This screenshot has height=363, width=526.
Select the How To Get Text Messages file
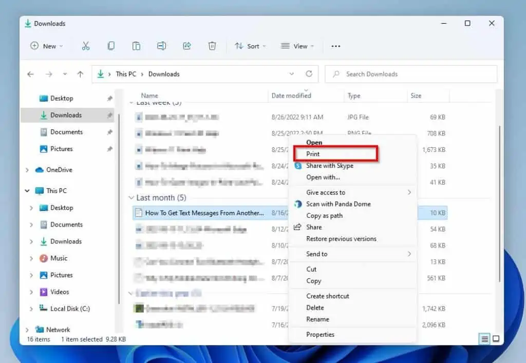[204, 213]
